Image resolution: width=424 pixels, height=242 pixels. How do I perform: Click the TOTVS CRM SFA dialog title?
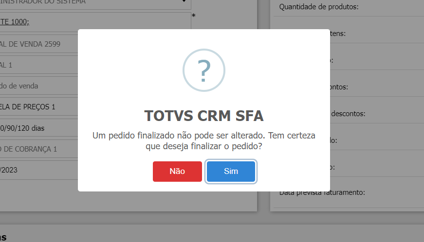click(204, 116)
